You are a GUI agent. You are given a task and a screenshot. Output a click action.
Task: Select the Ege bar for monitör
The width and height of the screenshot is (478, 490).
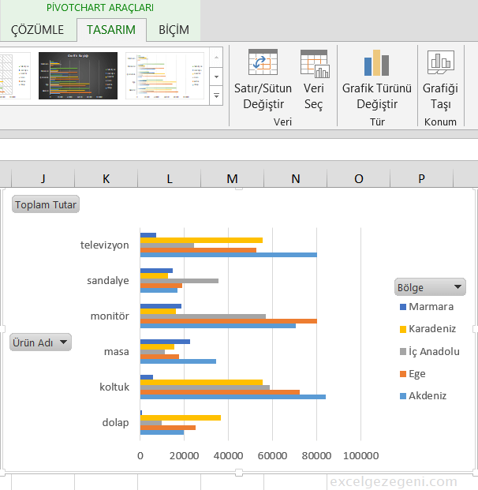pos(229,321)
